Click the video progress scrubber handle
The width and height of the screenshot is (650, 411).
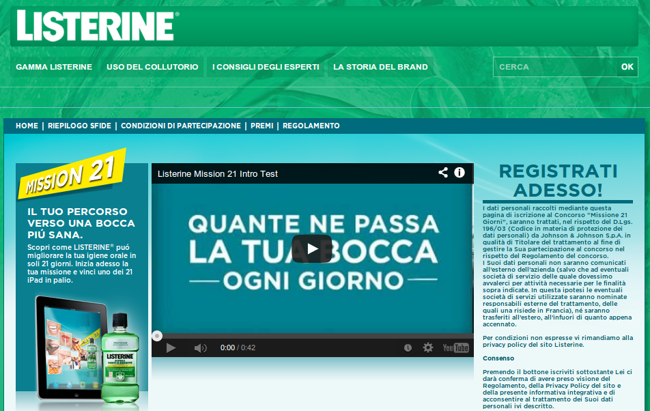point(157,336)
